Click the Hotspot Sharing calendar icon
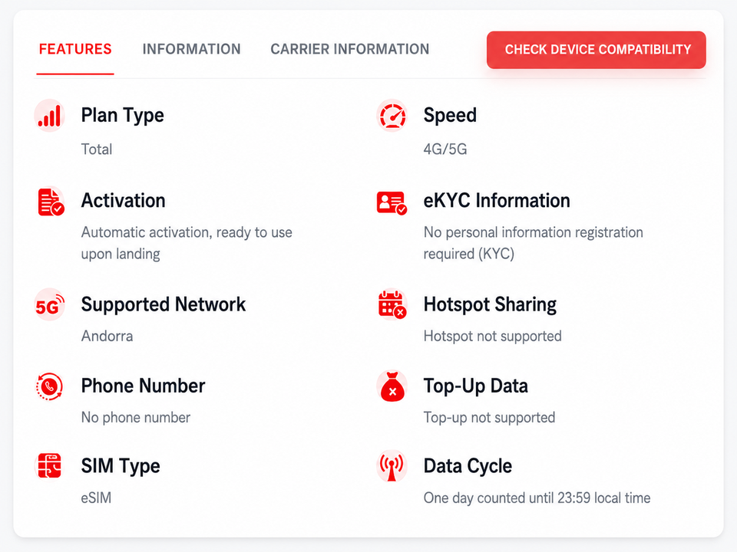This screenshot has height=552, width=737. coord(392,304)
